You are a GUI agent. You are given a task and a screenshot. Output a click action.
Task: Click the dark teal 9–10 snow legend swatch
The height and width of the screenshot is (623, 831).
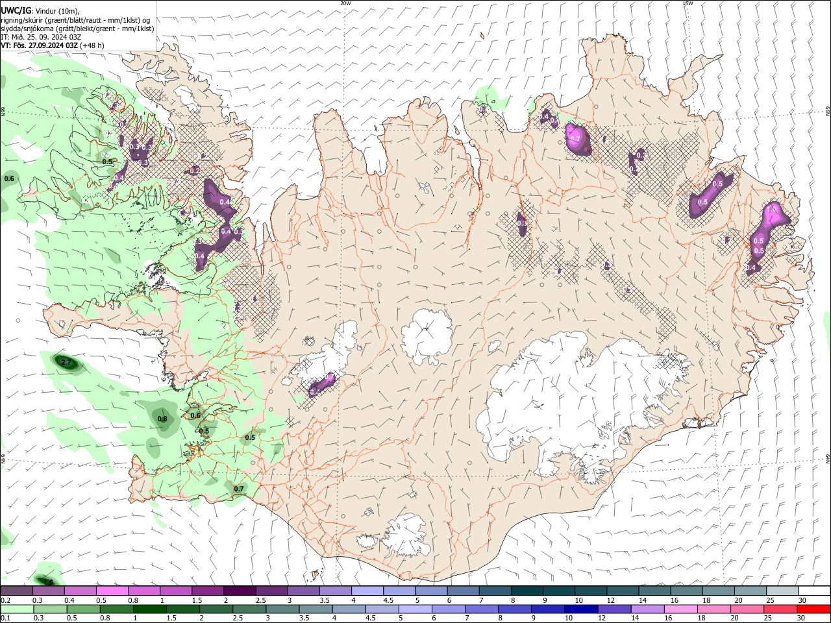(x=559, y=591)
